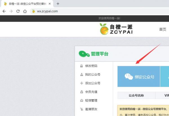Screen dimensions: 169x116
Task: Click the plus icon for 添加公众号
Action: coord(81,83)
